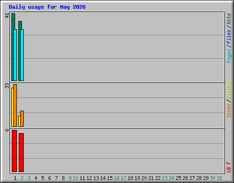Click day label 5 on the x-axis
The image size is (234, 183).
pyautogui.click(x=43, y=178)
